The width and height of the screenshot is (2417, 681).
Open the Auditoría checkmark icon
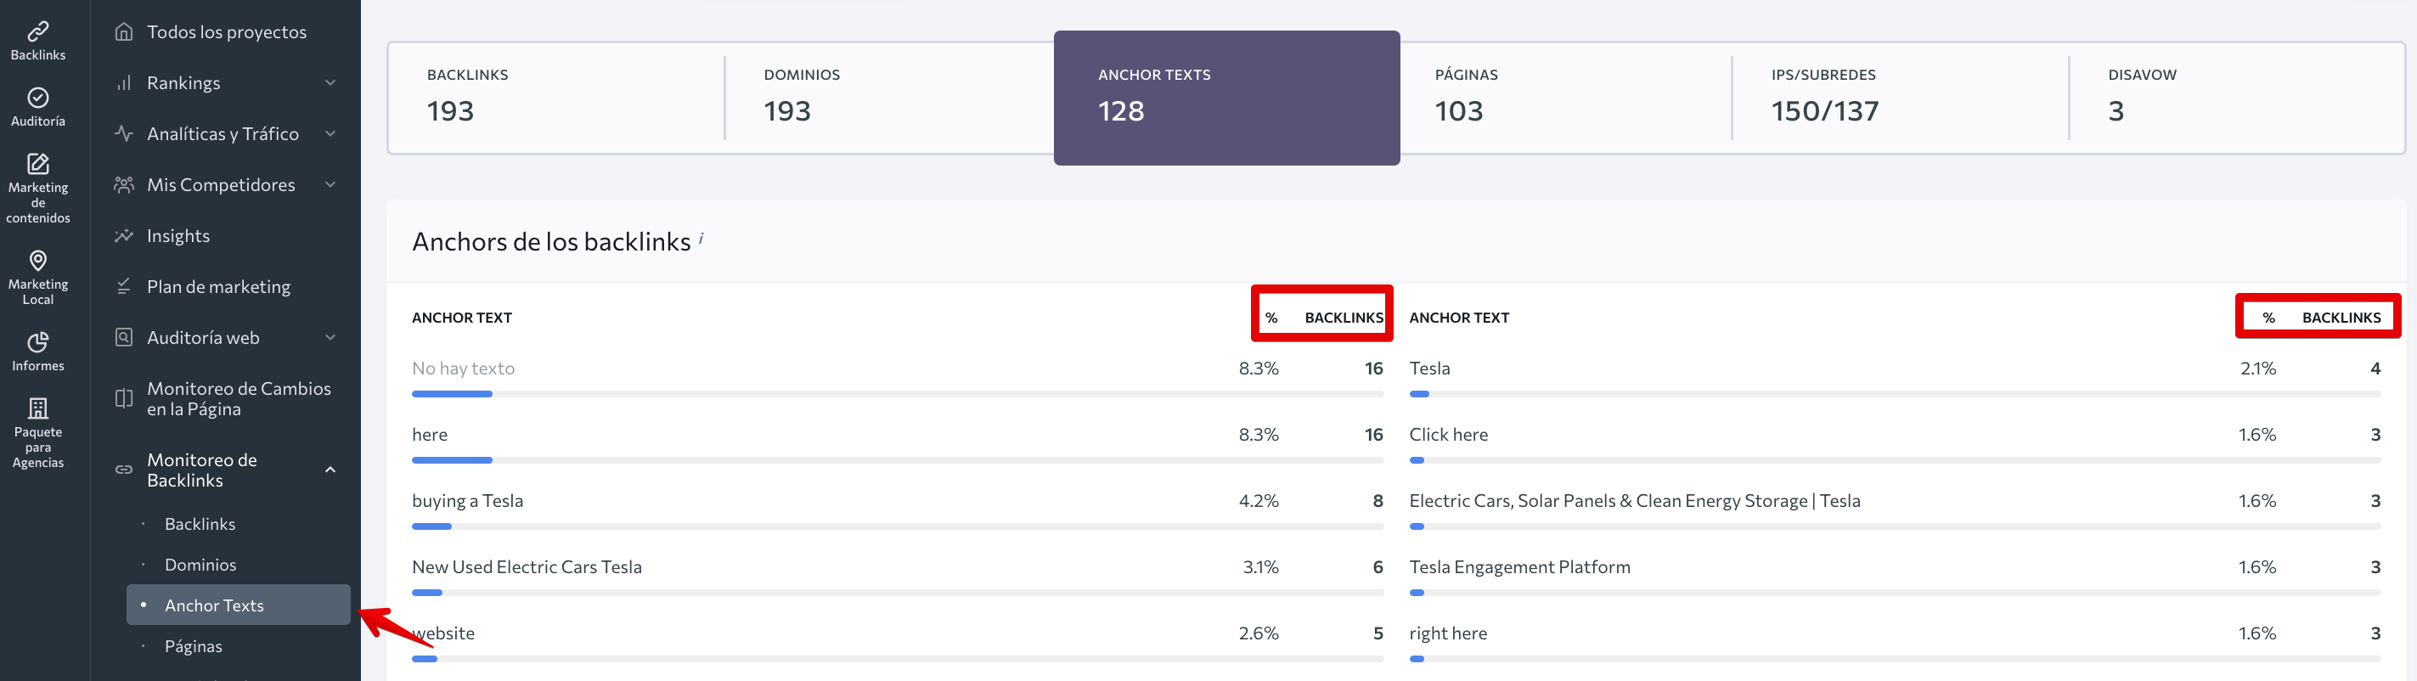[38, 98]
